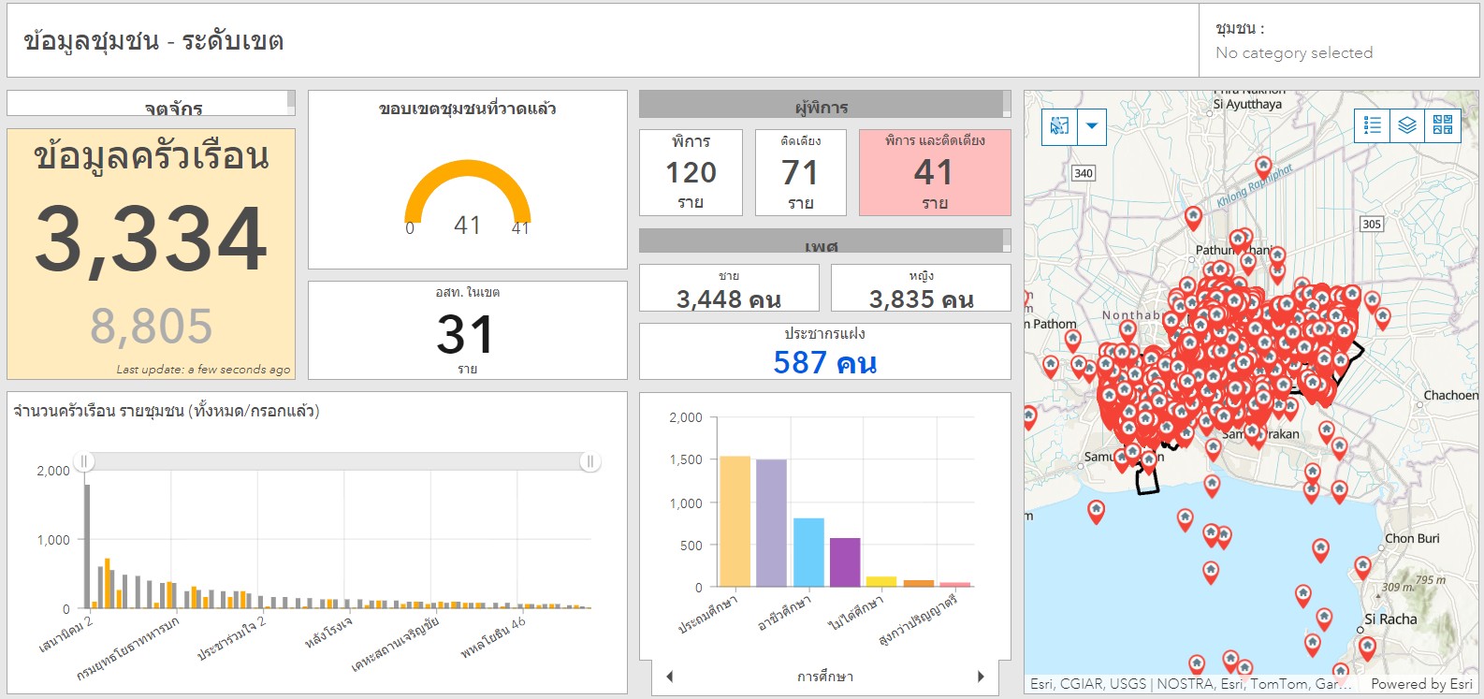
Task: Grab the left handle of chart range slider
Action: click(x=84, y=461)
